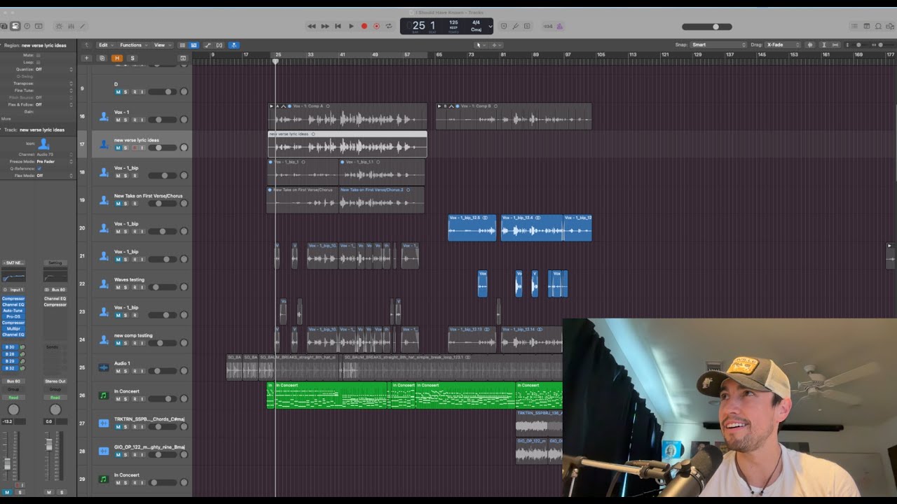Click the track icon for Audio 1
The width and height of the screenshot is (897, 504).
pyautogui.click(x=104, y=367)
